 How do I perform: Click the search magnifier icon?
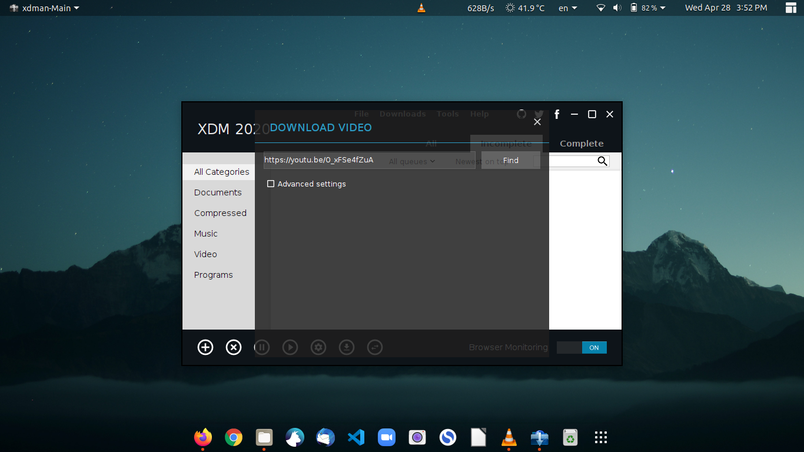pyautogui.click(x=602, y=161)
